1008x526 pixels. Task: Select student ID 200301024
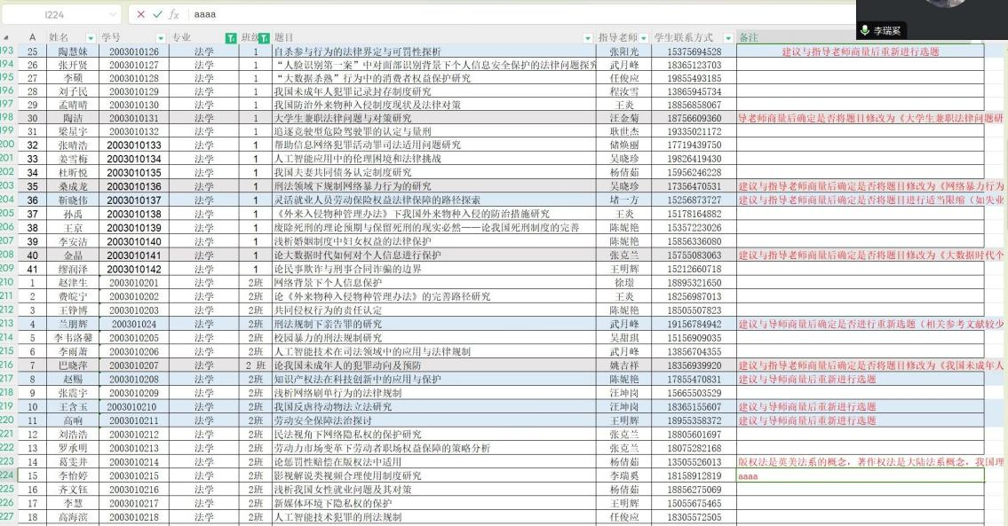[x=134, y=325]
